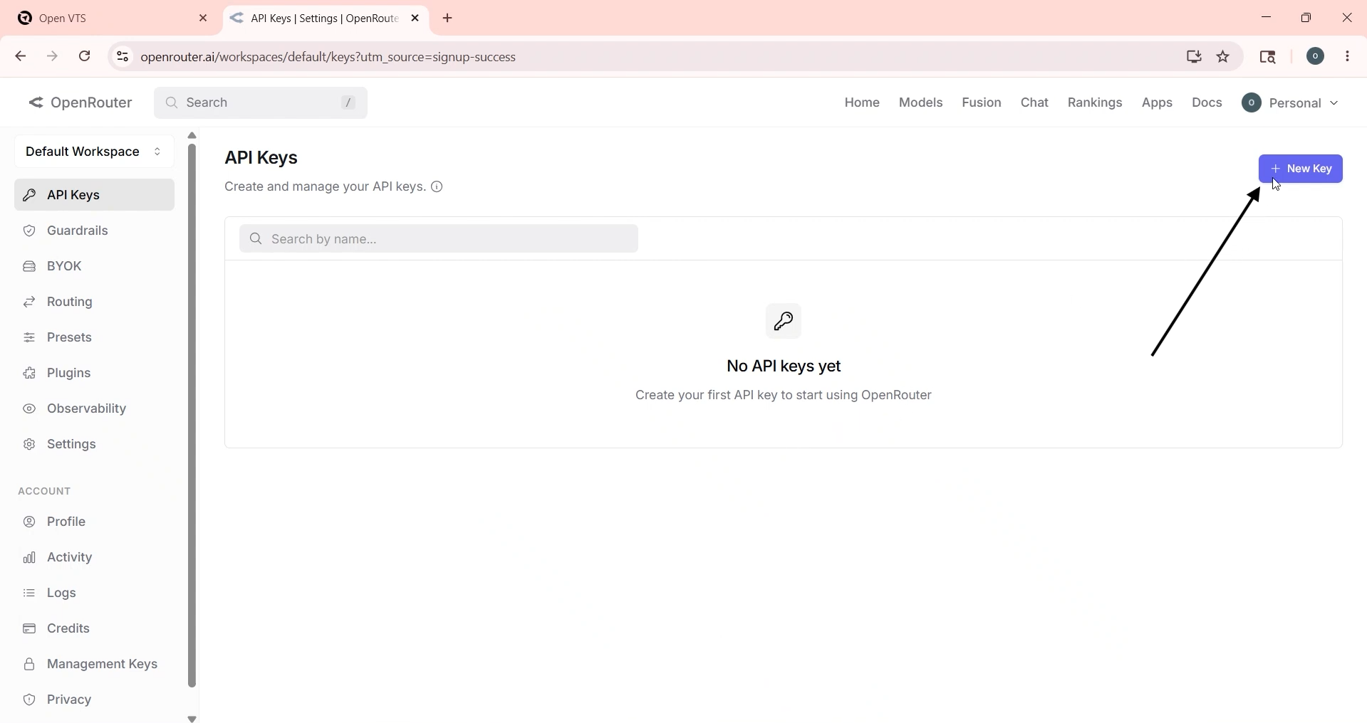Viewport: 1367px width, 723px height.
Task: Click the key icon in API Keys sidebar item
Action: (30, 195)
